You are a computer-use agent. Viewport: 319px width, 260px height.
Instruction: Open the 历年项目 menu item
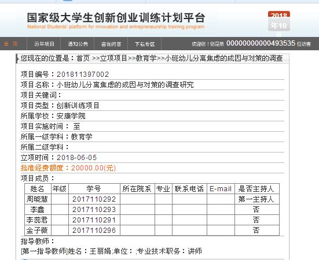[x=44, y=44]
